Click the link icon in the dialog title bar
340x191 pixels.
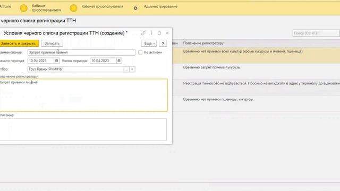pyautogui.click(x=143, y=33)
